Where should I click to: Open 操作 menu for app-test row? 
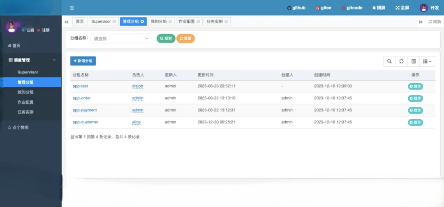tap(415, 86)
